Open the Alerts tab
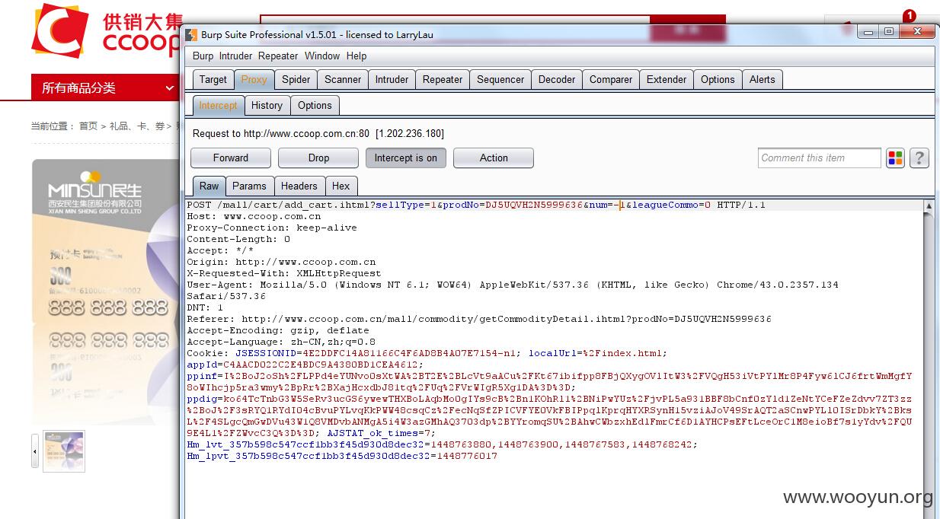940x519 pixels. [762, 79]
